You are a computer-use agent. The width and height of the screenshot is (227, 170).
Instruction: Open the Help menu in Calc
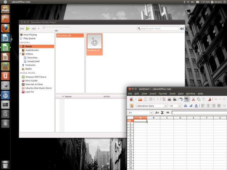[x=200, y=93]
